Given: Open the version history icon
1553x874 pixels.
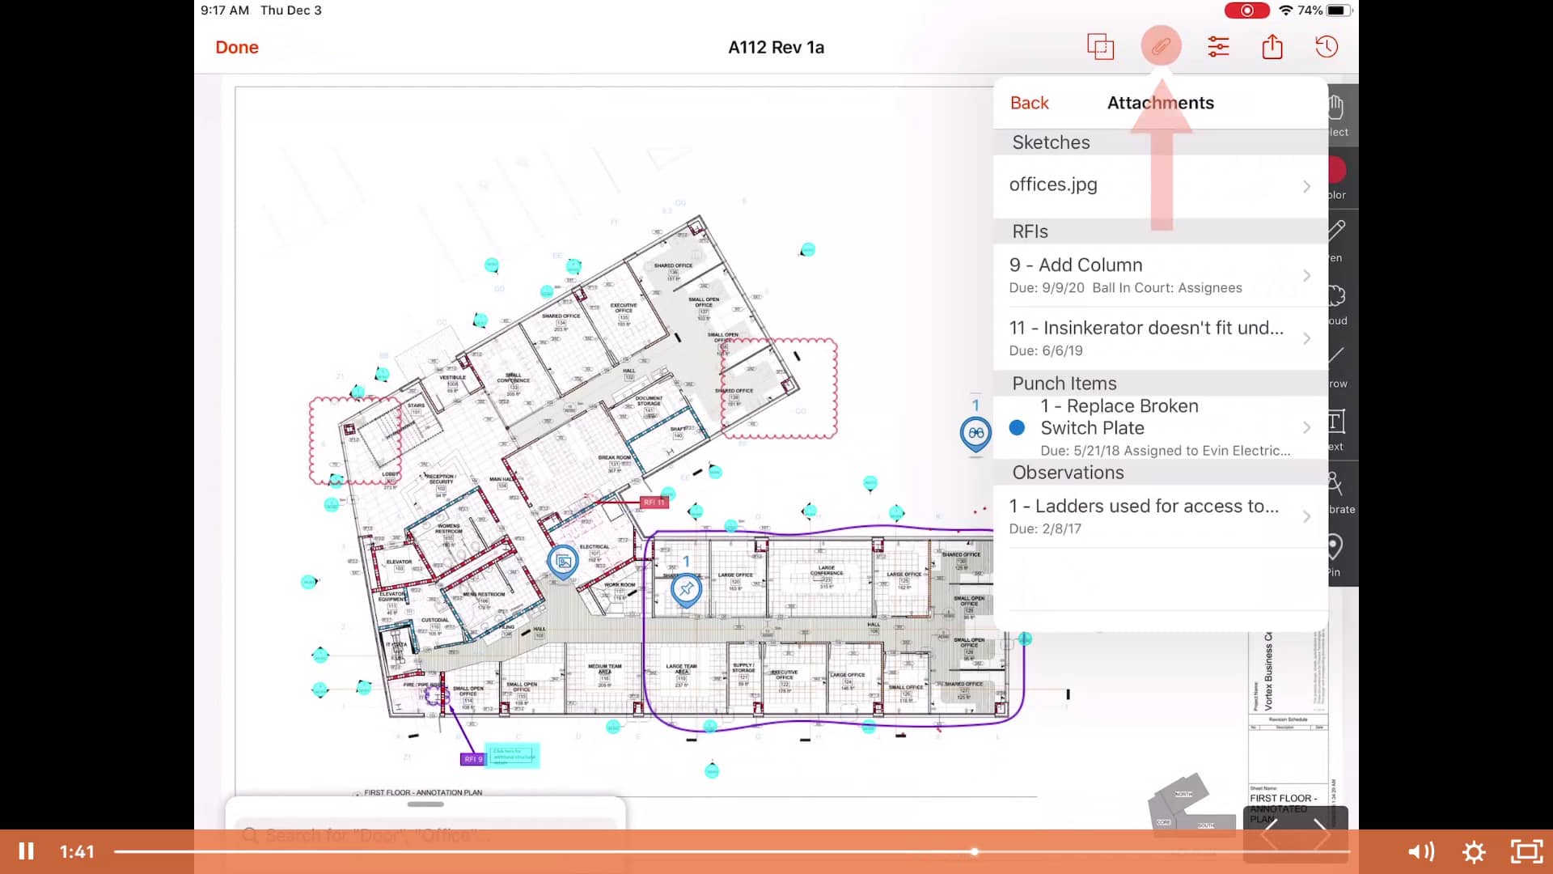Looking at the screenshot, I should (x=1326, y=47).
